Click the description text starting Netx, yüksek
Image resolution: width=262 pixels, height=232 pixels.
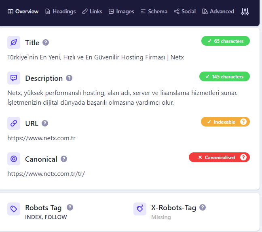123,98
